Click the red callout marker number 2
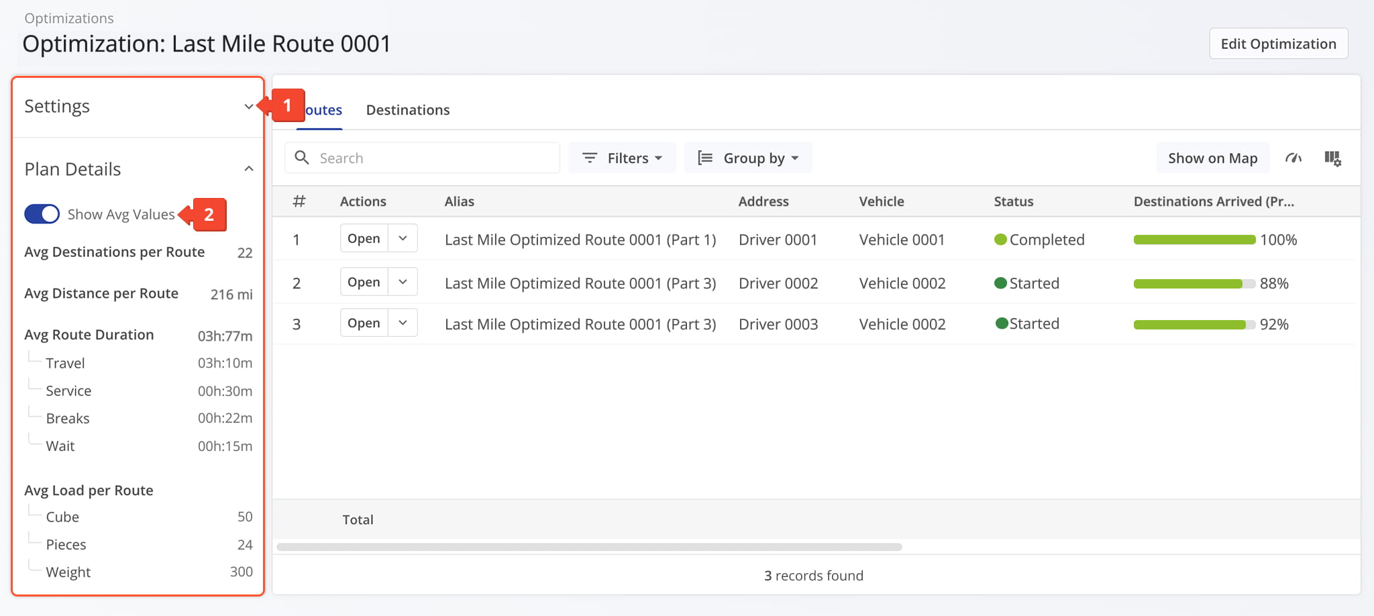This screenshot has width=1374, height=616. point(209,215)
